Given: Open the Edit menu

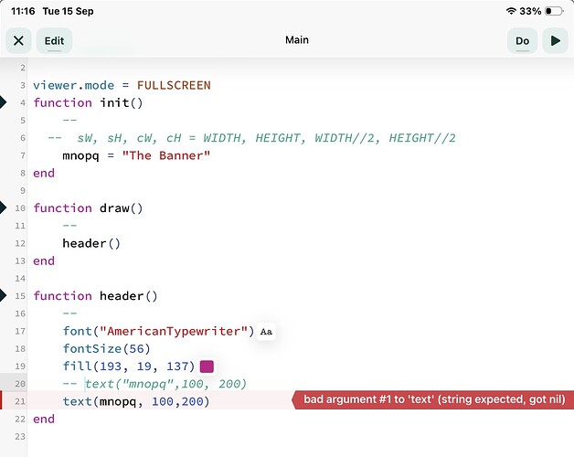Looking at the screenshot, I should click(x=54, y=40).
